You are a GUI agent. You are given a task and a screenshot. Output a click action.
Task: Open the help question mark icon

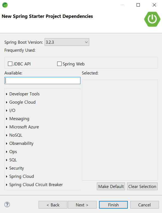tap(7, 204)
